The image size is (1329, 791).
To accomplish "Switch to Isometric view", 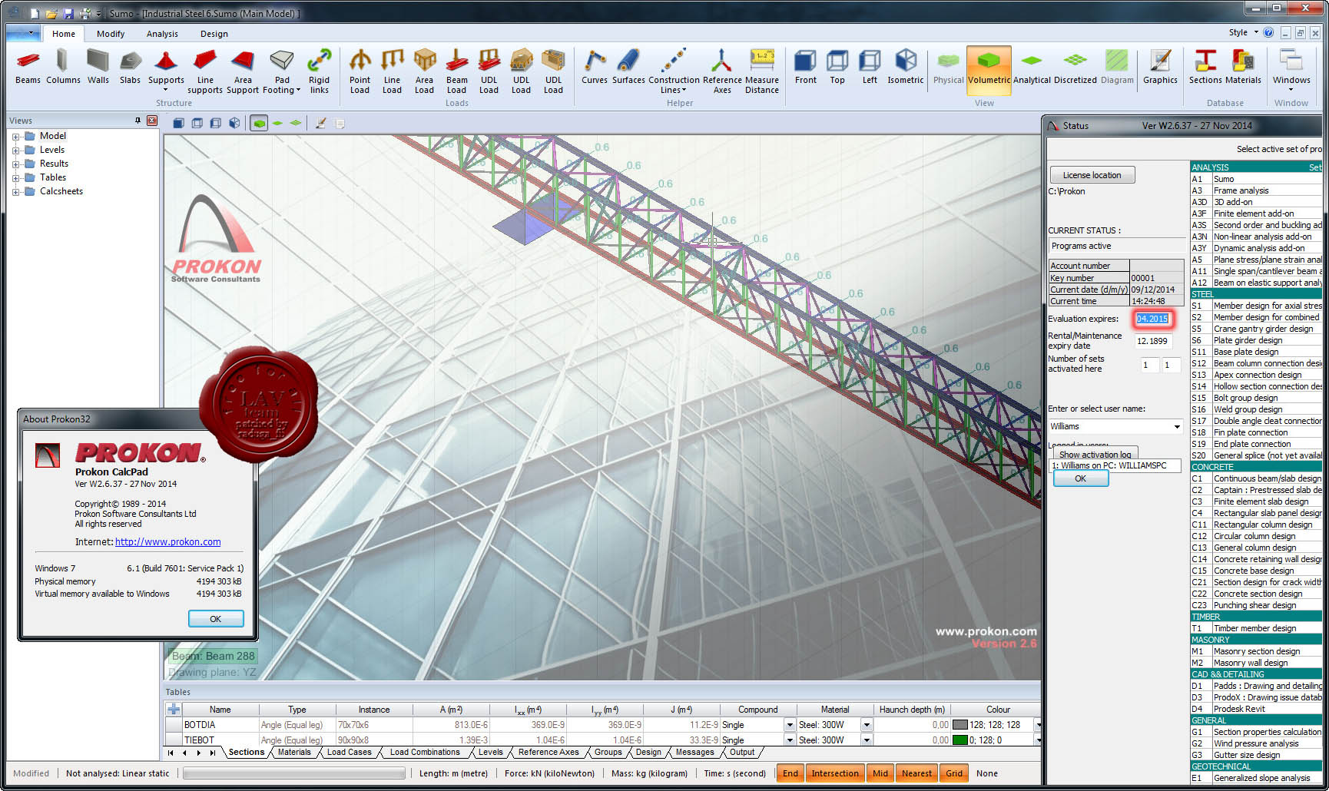I will pyautogui.click(x=906, y=67).
